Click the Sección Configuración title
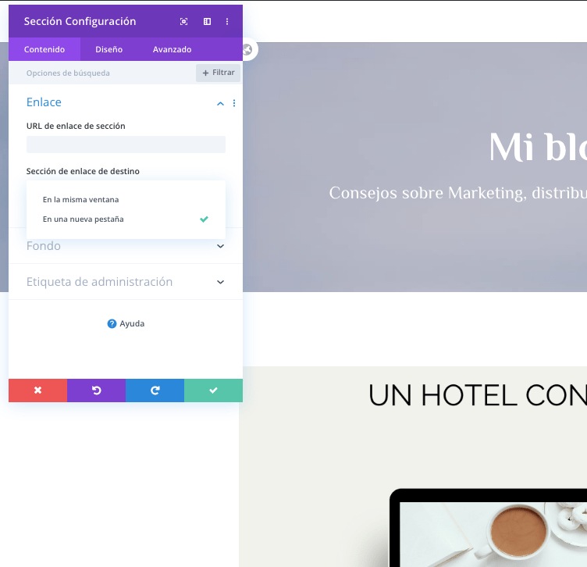 [x=80, y=21]
